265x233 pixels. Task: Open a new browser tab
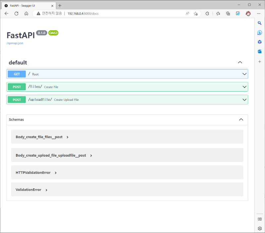pyautogui.click(x=60, y=6)
